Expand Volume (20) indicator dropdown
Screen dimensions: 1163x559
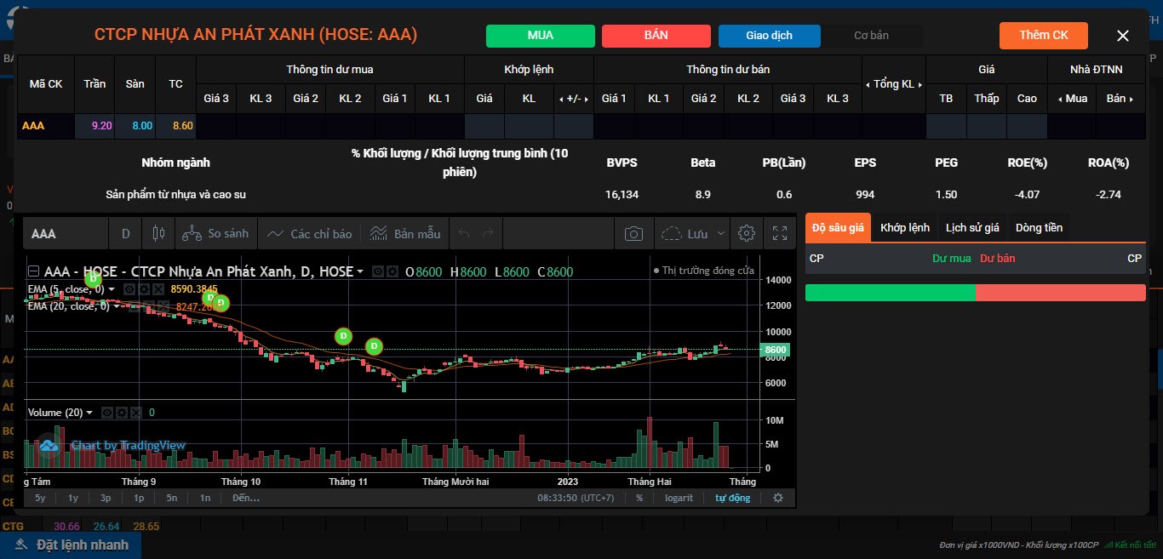90,413
